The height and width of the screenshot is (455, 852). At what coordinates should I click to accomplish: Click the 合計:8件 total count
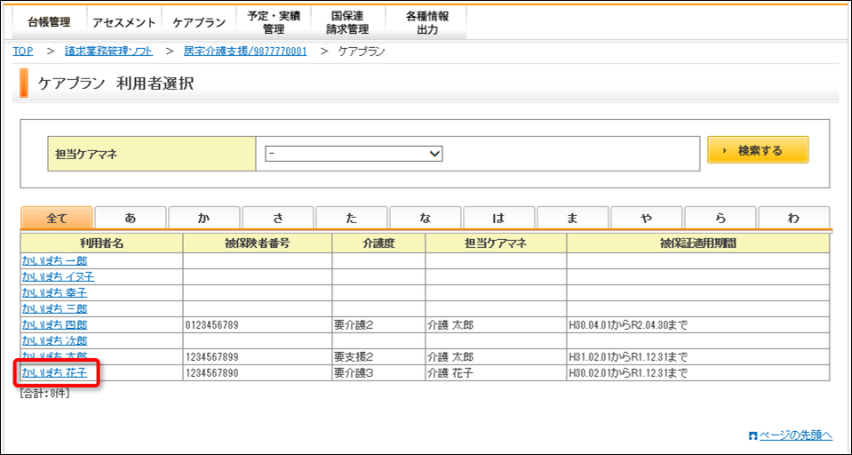(x=44, y=393)
